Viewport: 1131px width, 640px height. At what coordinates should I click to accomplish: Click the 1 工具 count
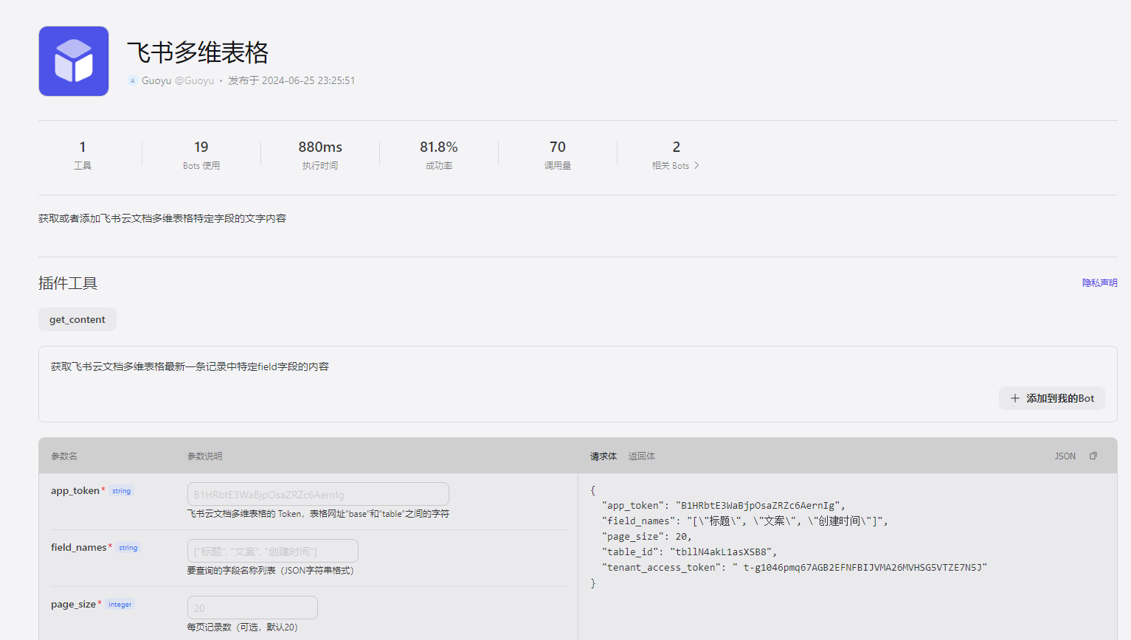coord(83,147)
